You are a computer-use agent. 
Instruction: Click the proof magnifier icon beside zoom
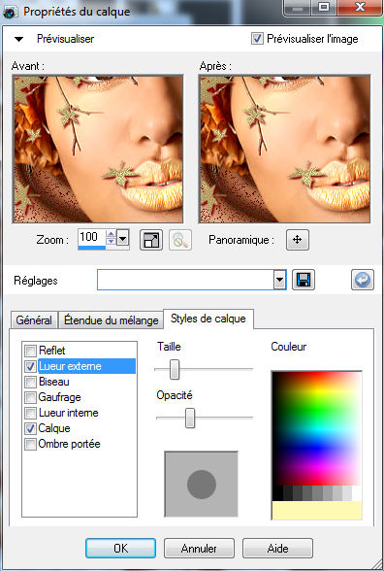click(x=180, y=240)
